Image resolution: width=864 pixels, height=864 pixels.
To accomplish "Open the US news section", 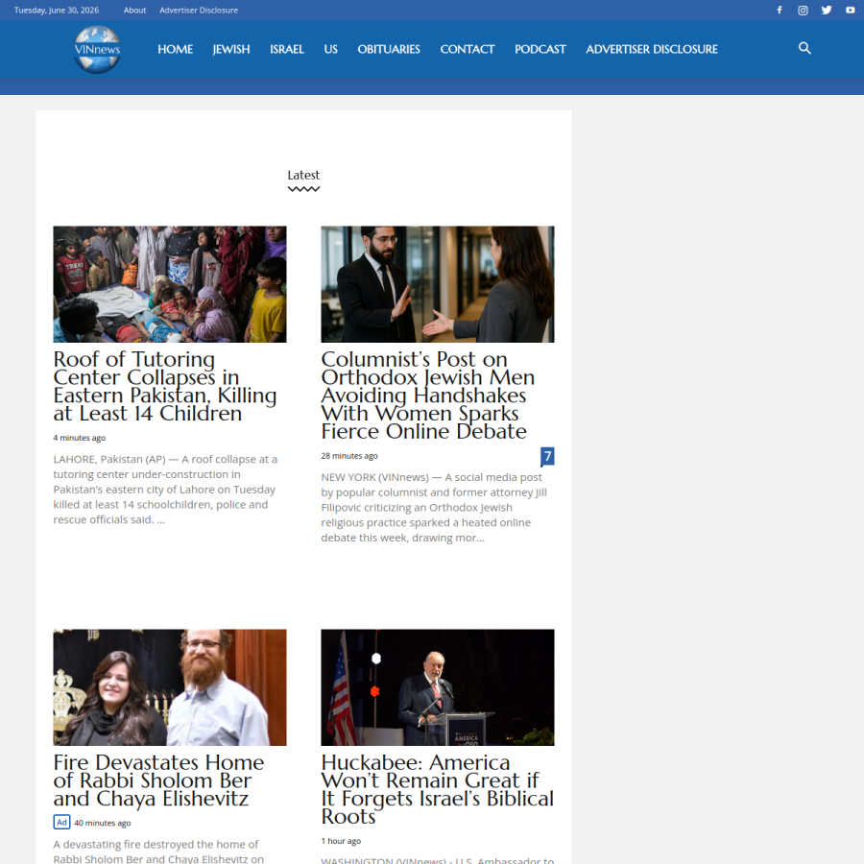I will 330,49.
